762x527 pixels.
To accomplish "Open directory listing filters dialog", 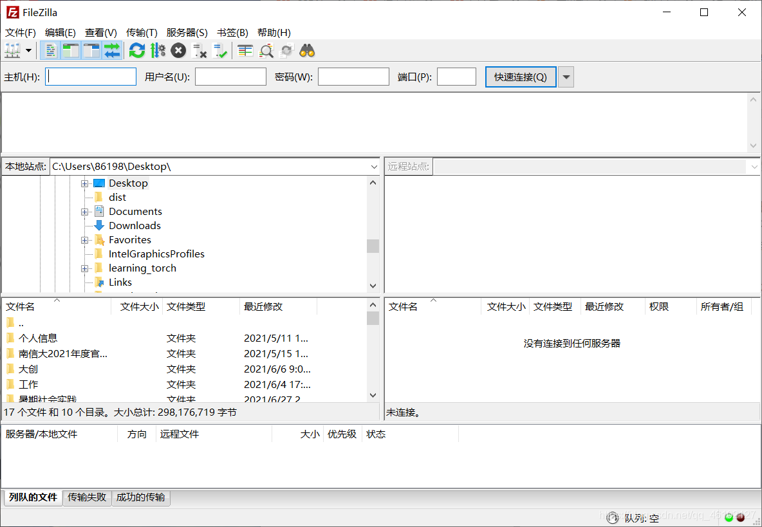I will (x=245, y=51).
